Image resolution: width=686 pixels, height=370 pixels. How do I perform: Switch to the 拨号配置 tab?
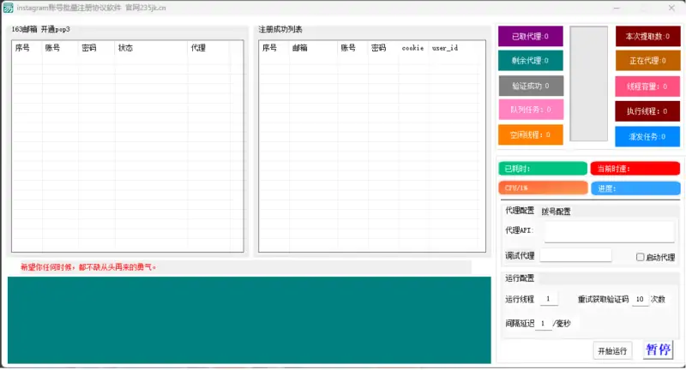pos(557,211)
